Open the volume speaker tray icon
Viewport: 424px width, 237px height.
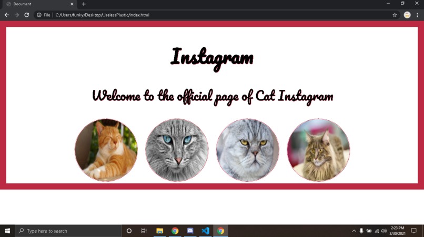coord(384,231)
